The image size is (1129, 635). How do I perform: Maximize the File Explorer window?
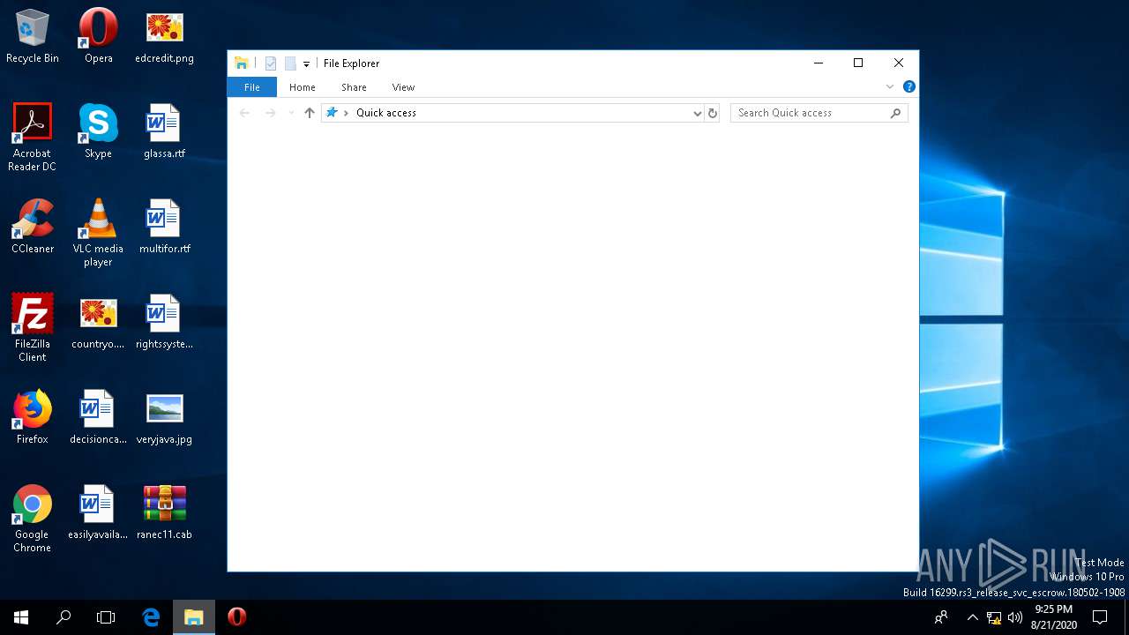pyautogui.click(x=858, y=63)
